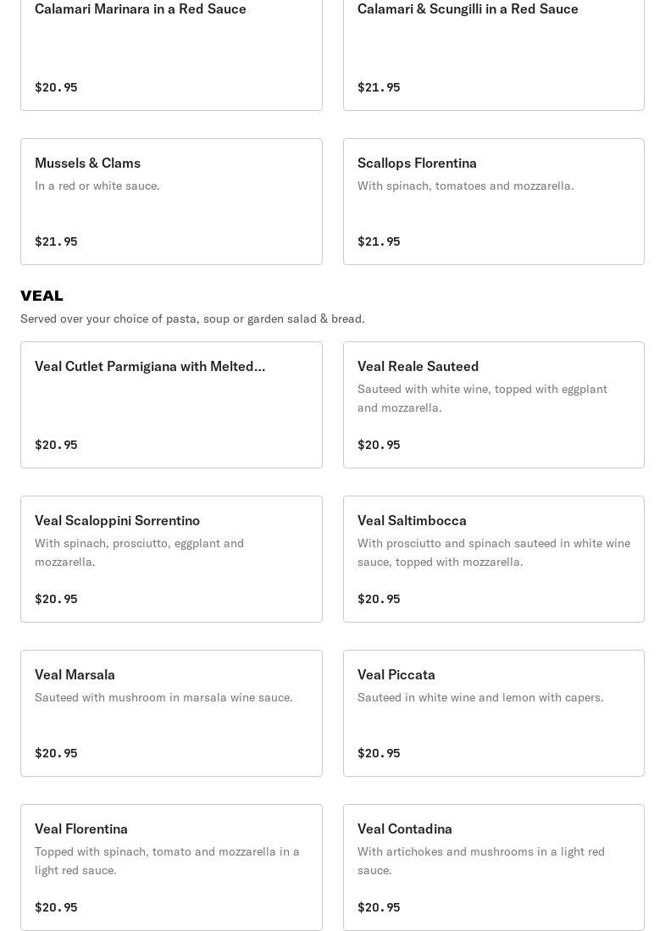Viewport: 665px width, 931px height.
Task: Click the $21.95 price on Scallops Florentina
Action: coord(379,241)
